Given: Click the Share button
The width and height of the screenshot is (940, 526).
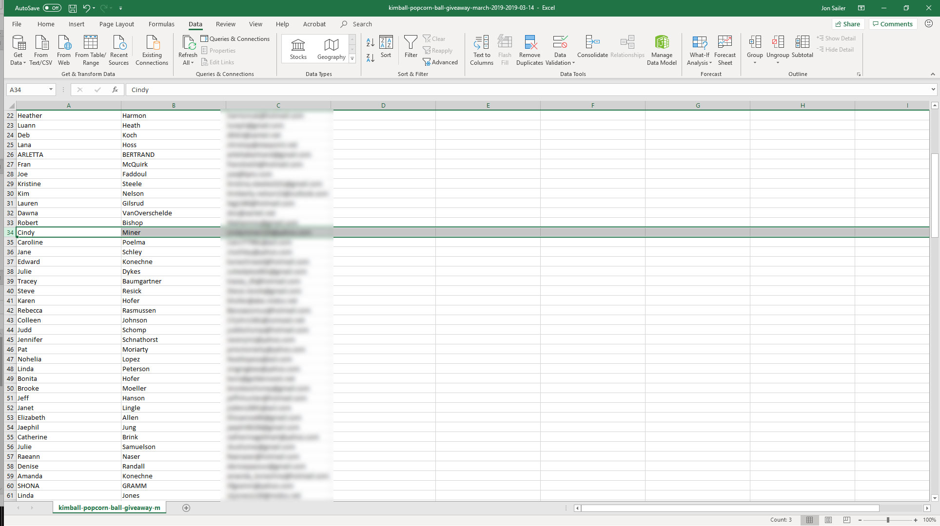Looking at the screenshot, I should pos(847,24).
